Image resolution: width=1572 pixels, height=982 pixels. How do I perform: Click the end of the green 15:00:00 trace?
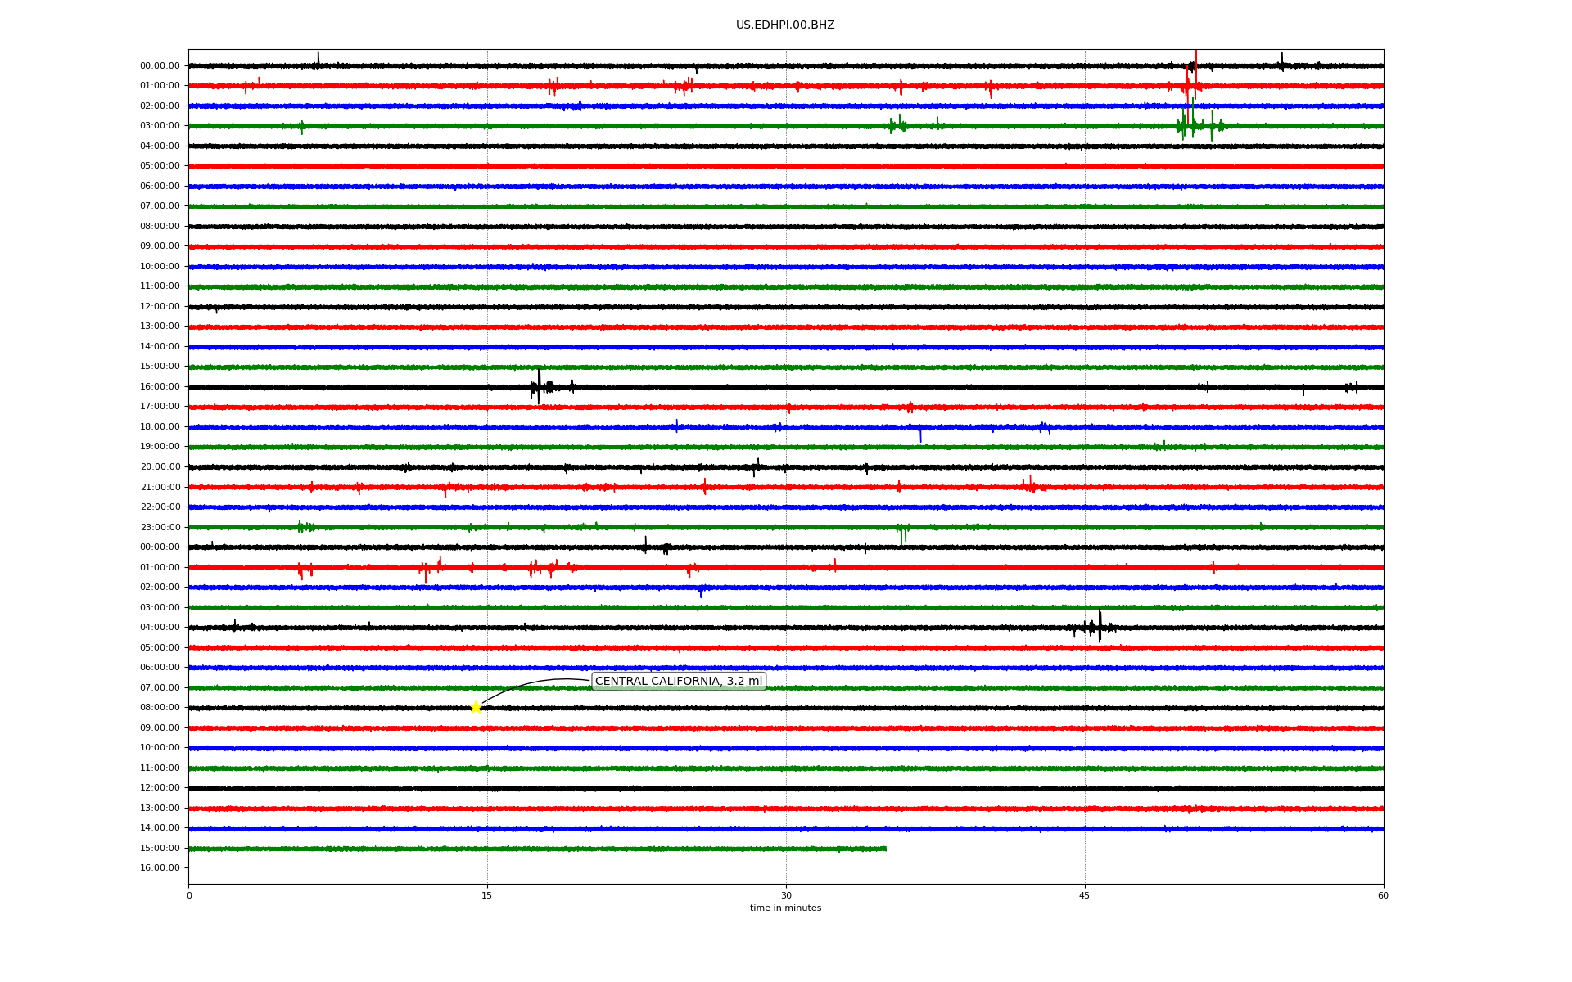pyautogui.click(x=885, y=849)
